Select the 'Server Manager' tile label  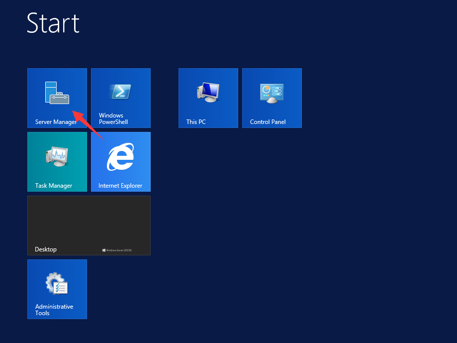coord(56,122)
